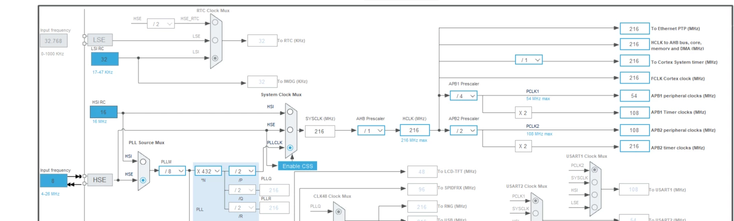This screenshot has width=734, height=221.
Task: Click HCLK to AHB bus frequency box
Action: [x=634, y=44]
